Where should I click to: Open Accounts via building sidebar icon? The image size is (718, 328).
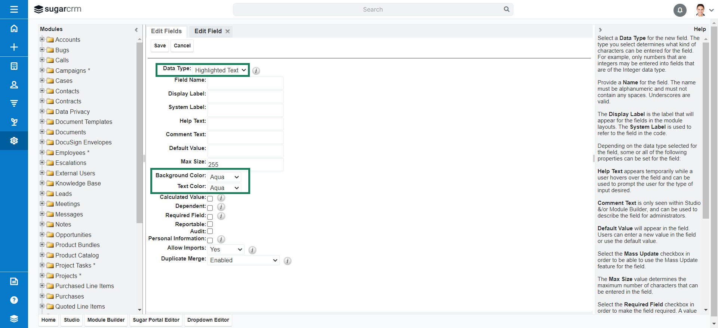tap(14, 66)
